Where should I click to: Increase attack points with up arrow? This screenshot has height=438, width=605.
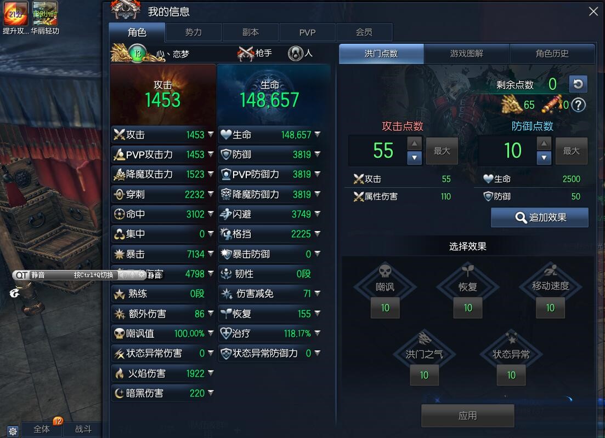[414, 143]
